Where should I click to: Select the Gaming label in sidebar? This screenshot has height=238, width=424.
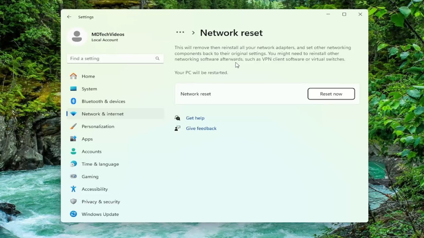(x=90, y=177)
